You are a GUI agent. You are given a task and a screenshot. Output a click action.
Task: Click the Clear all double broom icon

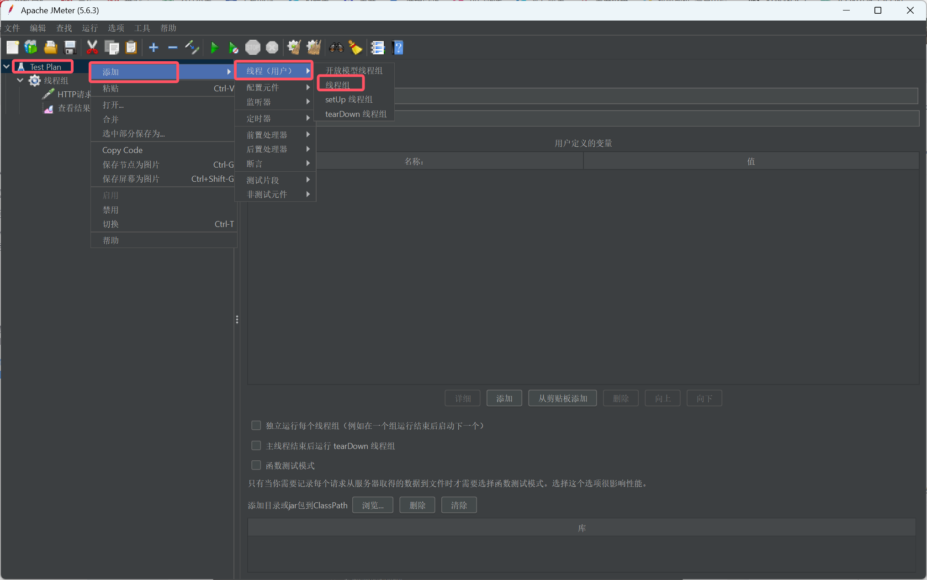(314, 47)
